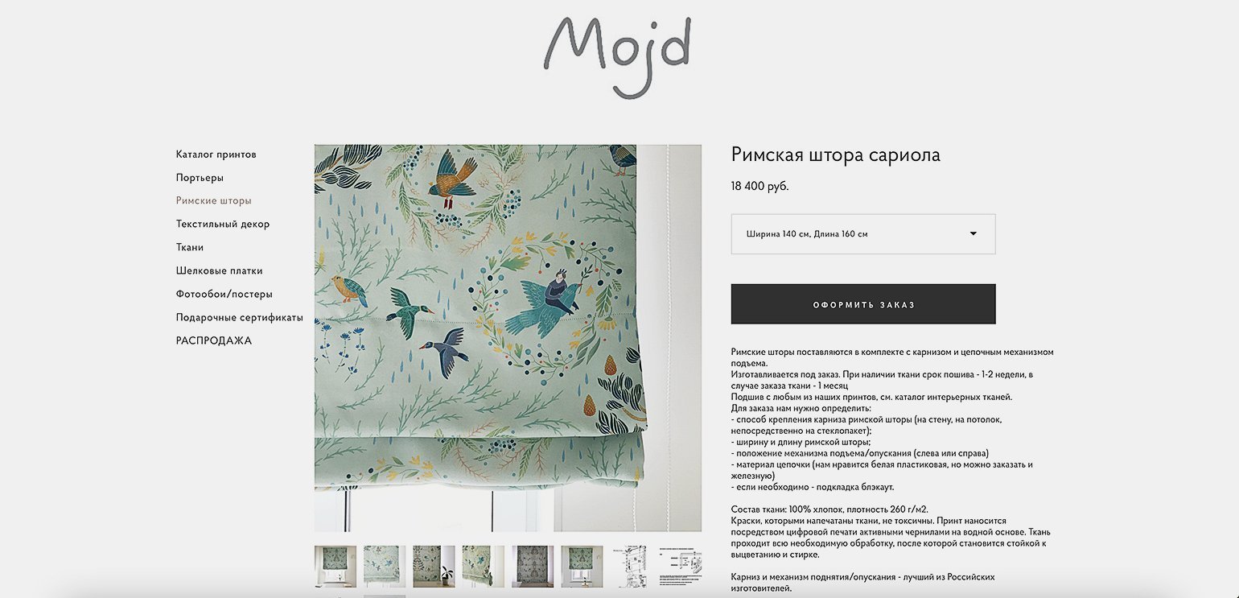Open Текстильный декор category
This screenshot has height=598, width=1239.
click(x=223, y=225)
